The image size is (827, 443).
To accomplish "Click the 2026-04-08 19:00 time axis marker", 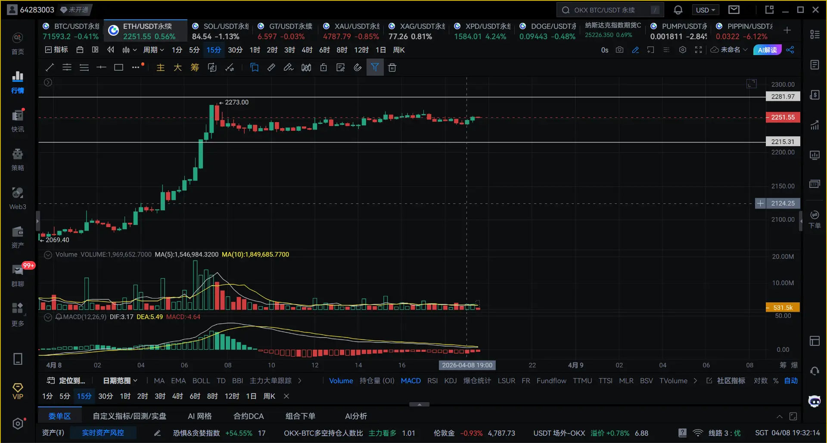I will [x=467, y=365].
